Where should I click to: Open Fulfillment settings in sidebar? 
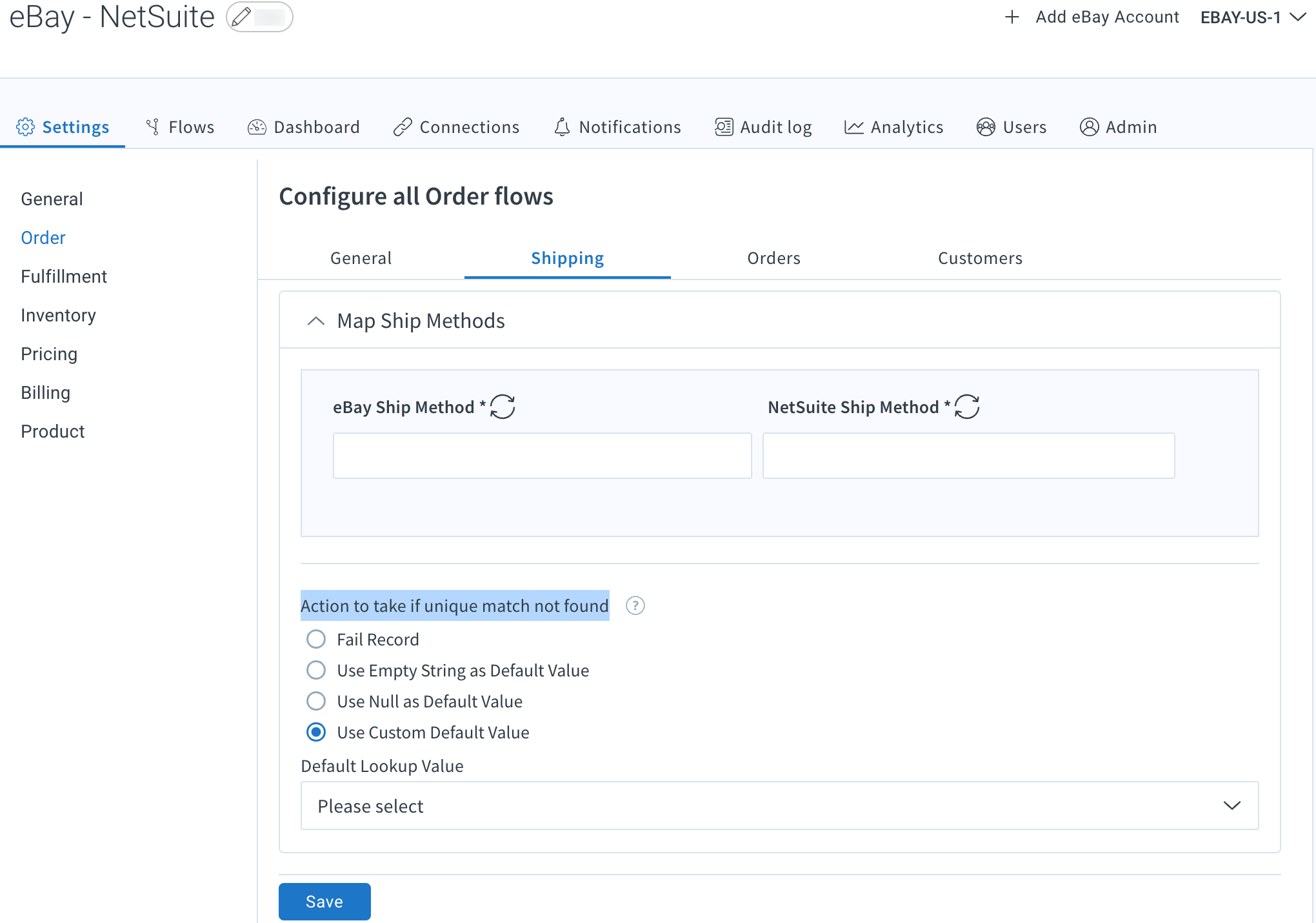(x=64, y=276)
